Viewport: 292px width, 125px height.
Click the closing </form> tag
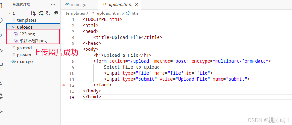point(102,85)
